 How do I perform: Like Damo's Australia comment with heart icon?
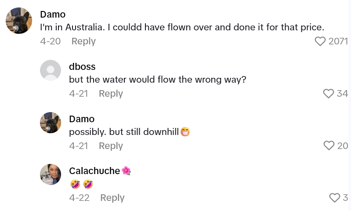[x=321, y=41]
